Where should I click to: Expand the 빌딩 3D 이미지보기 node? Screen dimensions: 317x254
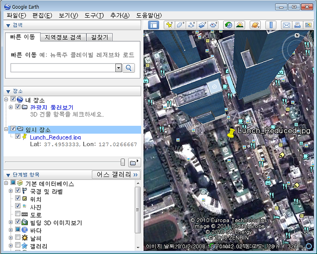coord(11,222)
